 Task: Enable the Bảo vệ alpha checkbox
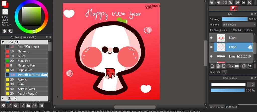[x=211, y=30]
